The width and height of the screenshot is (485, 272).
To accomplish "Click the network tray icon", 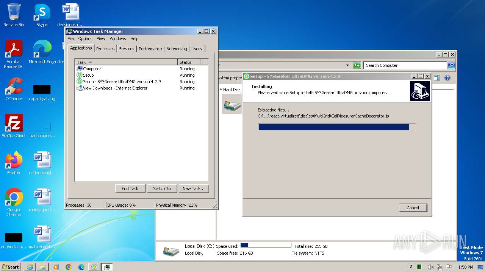I will click(x=440, y=267).
